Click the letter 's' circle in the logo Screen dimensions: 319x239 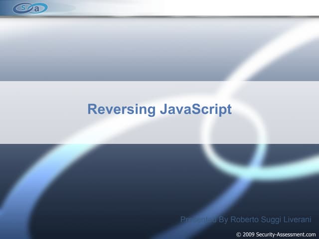(23, 7)
